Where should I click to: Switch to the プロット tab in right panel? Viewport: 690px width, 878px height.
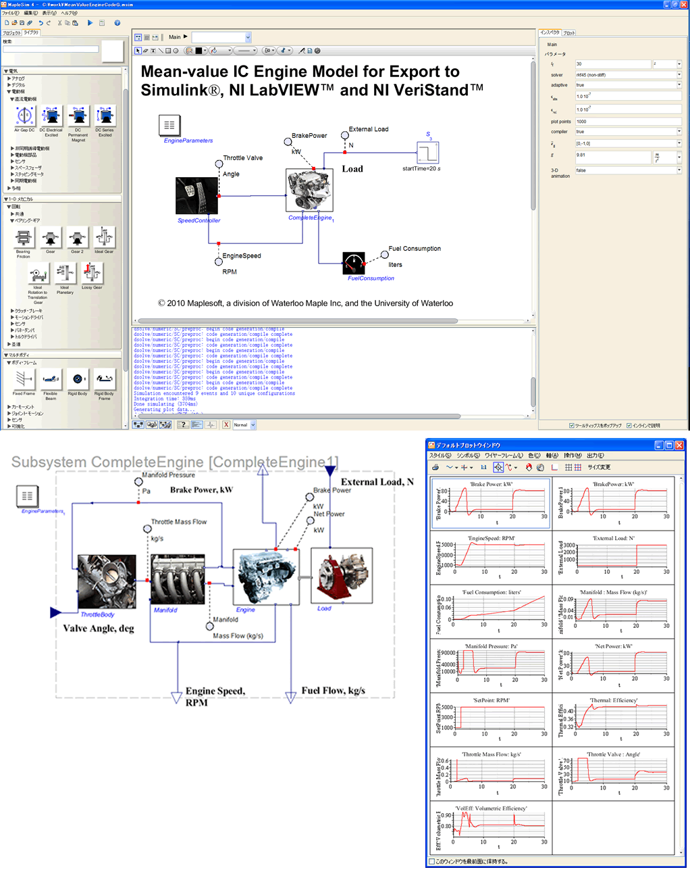pos(569,32)
